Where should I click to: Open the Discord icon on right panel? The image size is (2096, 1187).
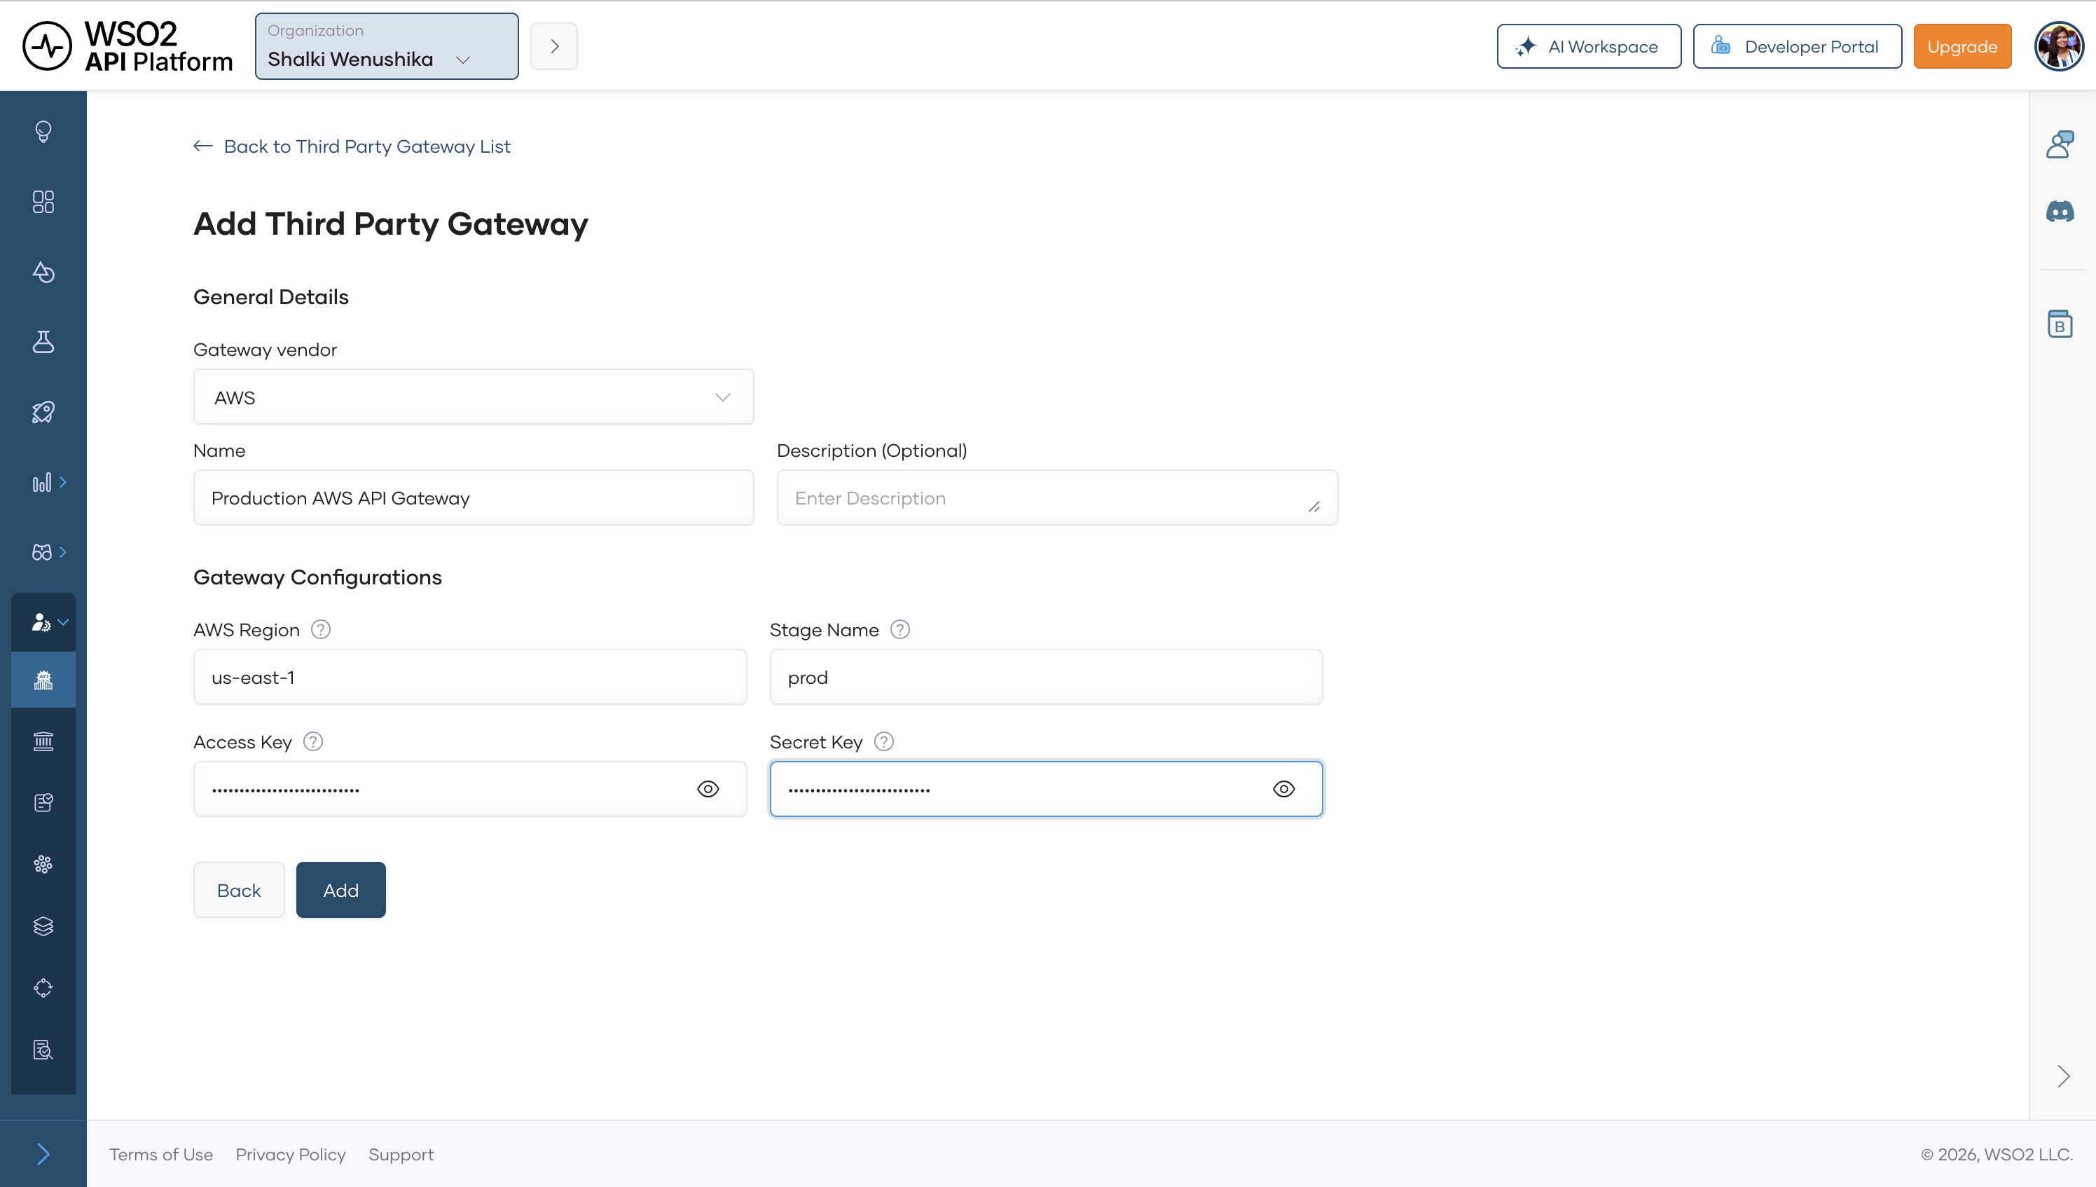(x=2060, y=212)
